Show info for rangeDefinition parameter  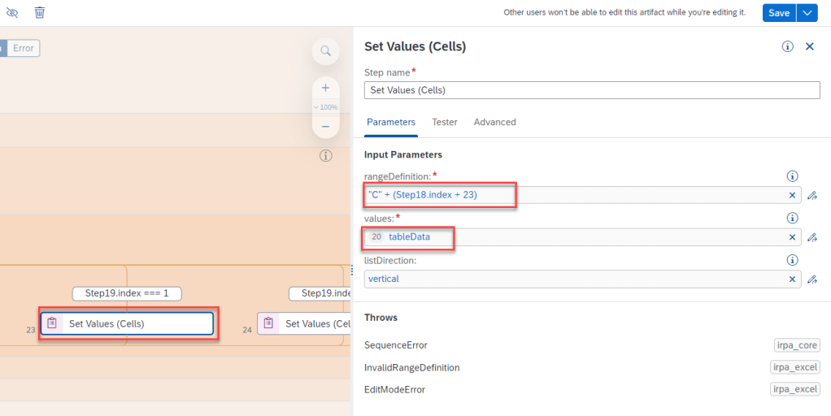792,176
